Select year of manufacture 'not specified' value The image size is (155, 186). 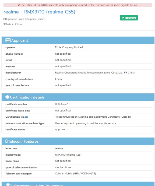[x=63, y=85]
